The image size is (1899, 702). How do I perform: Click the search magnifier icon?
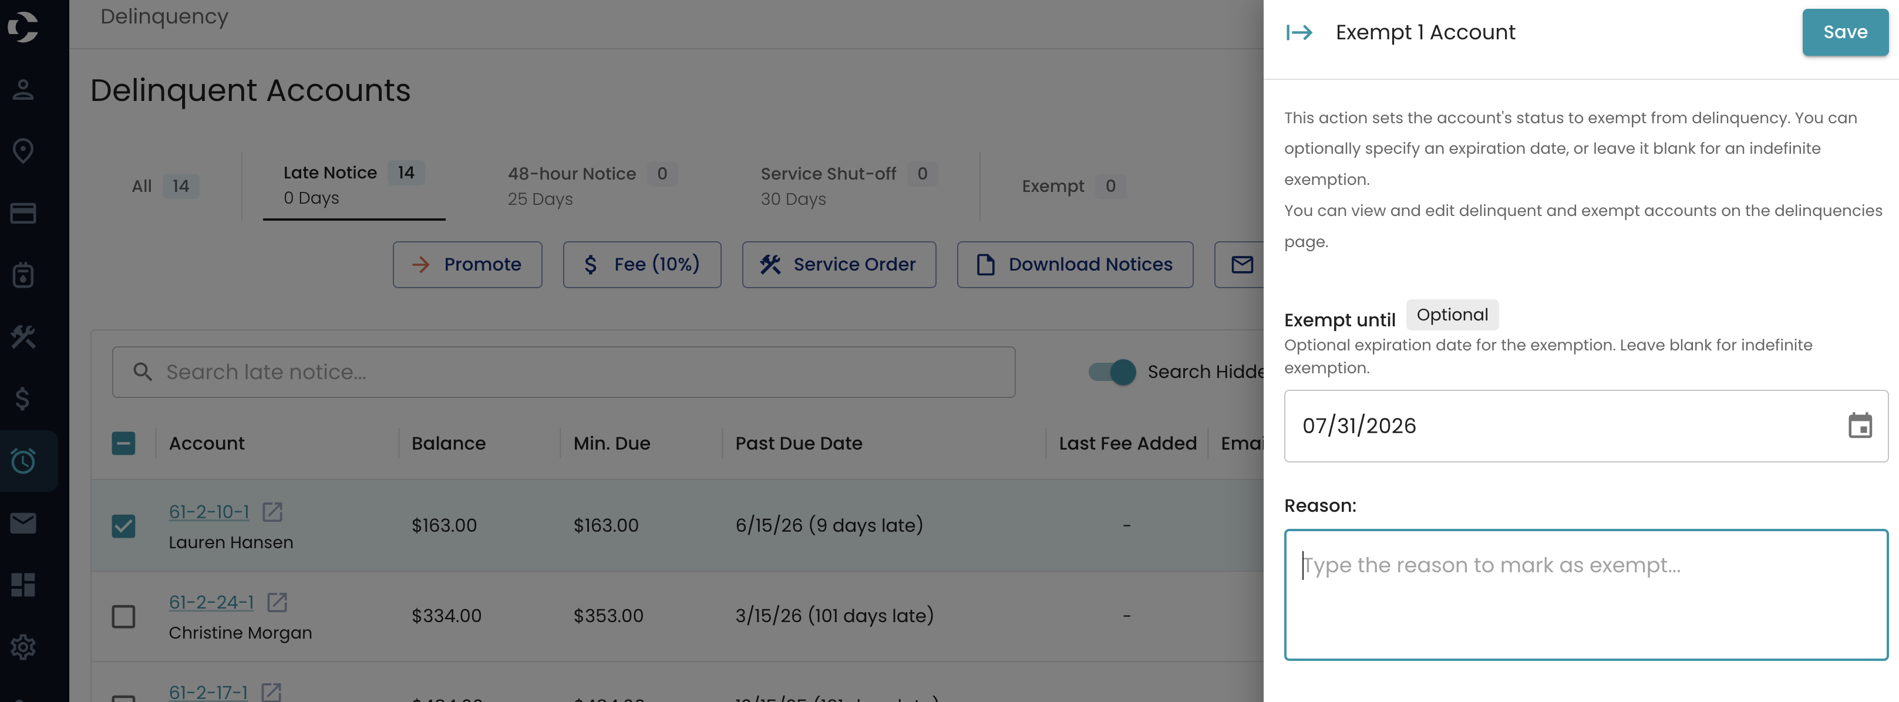(x=142, y=372)
